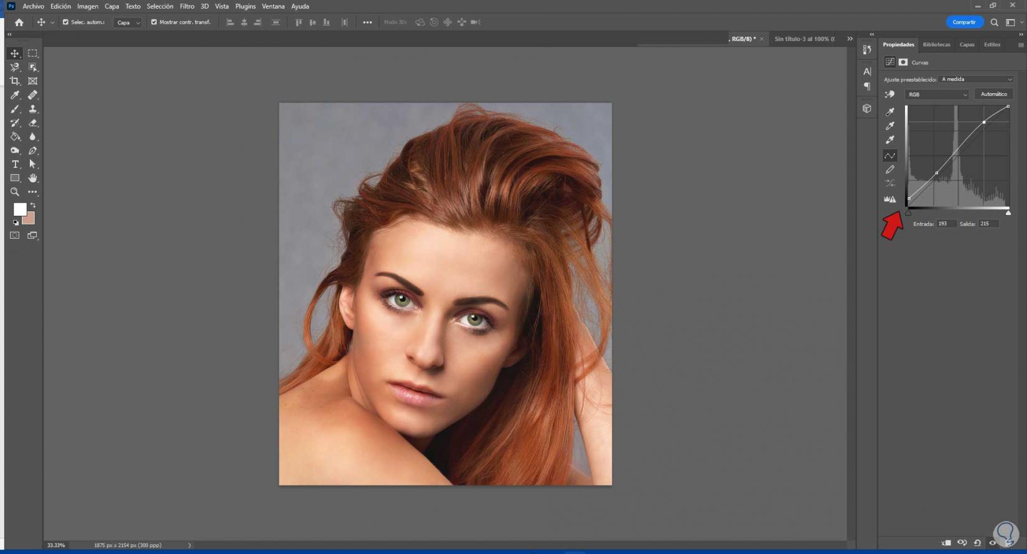Viewport: 1027px width, 554px height.
Task: Click the Pen tool
Action: (x=32, y=150)
